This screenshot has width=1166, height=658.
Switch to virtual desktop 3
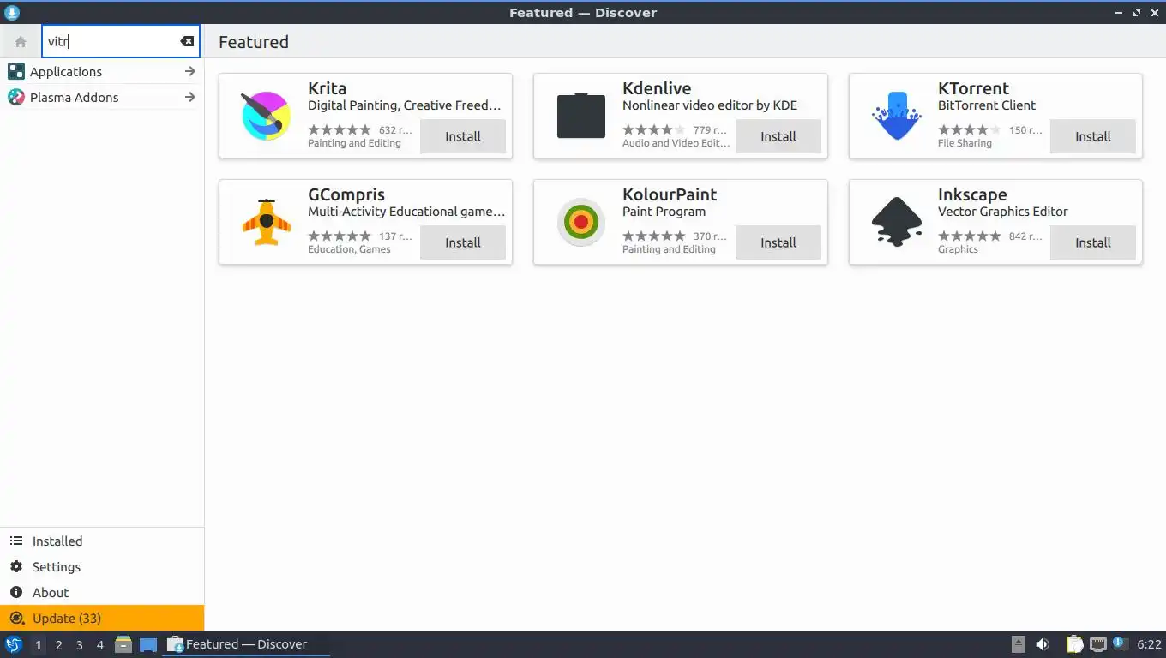(x=79, y=645)
